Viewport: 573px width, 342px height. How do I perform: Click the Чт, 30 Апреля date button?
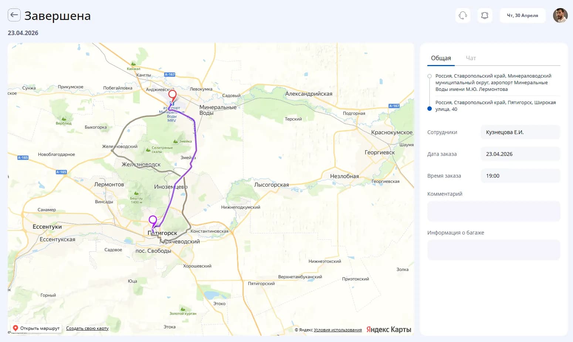pos(522,16)
